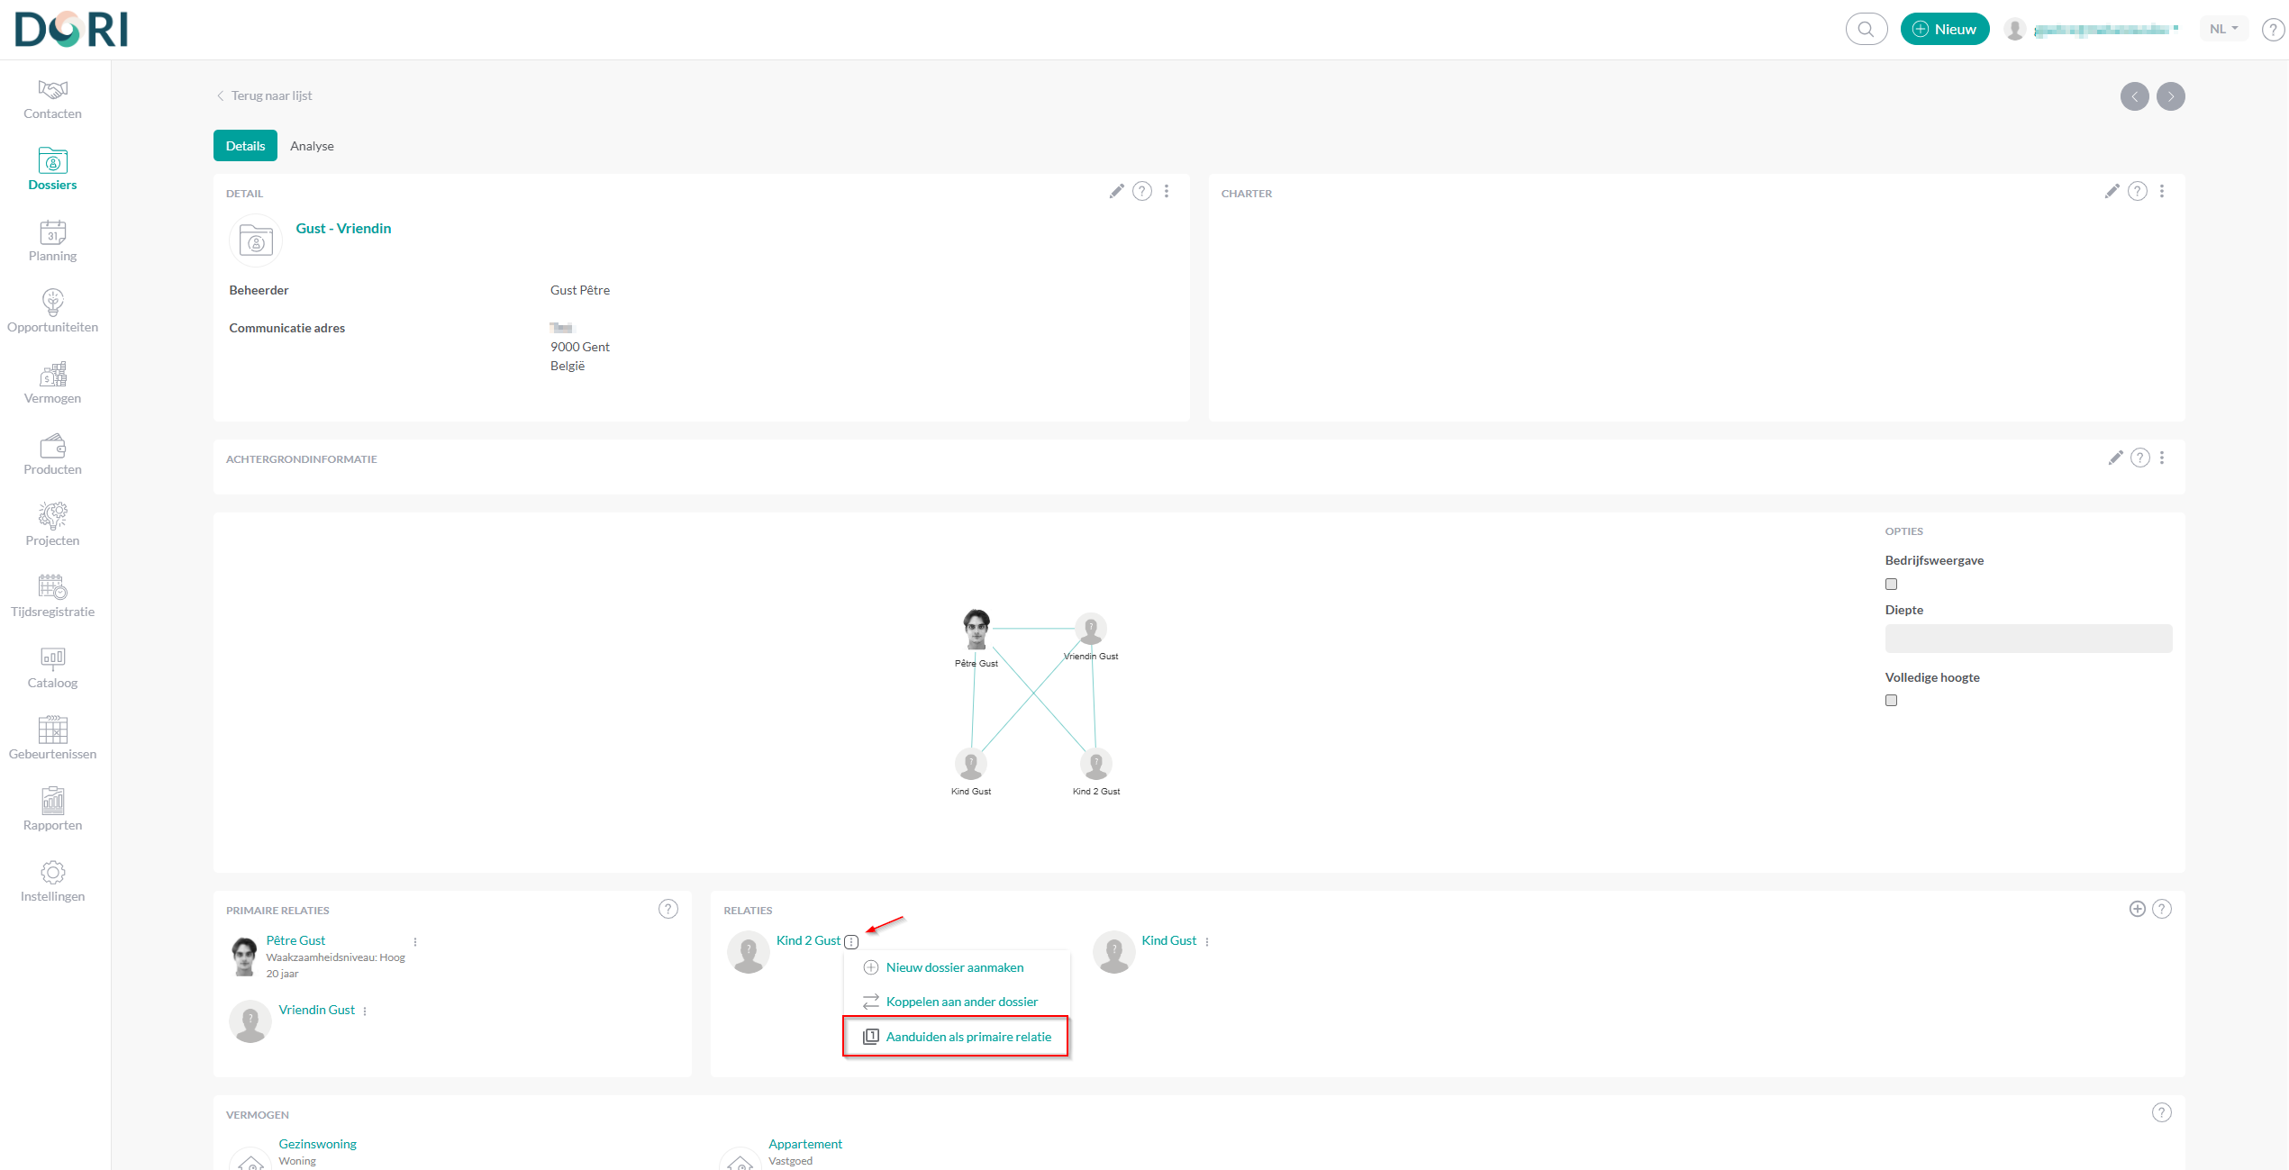This screenshot has width=2289, height=1170.
Task: Go to Tijdsregistratie in the sidebar
Action: coord(52,597)
